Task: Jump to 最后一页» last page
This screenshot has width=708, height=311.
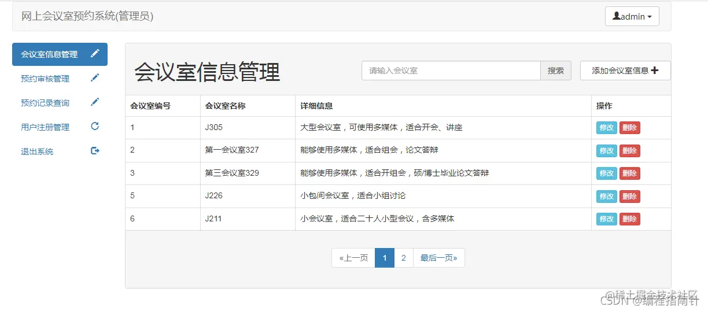Action: click(438, 258)
